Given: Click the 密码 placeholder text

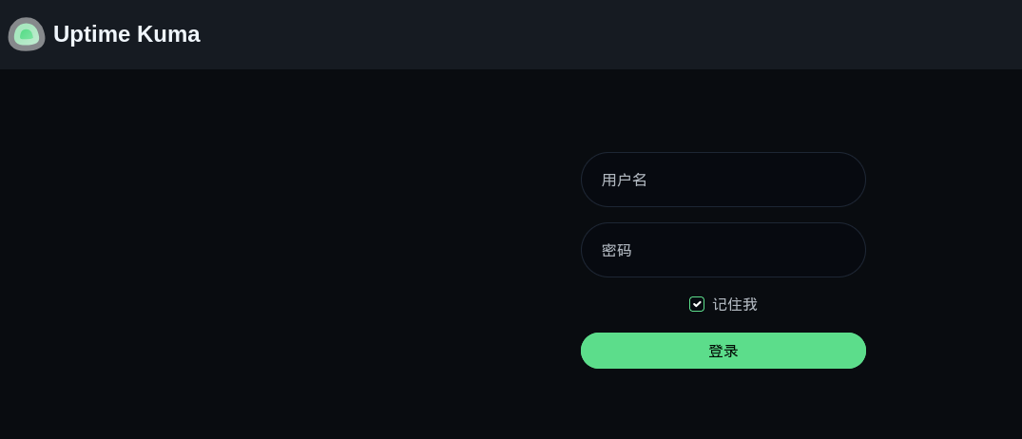Looking at the screenshot, I should 616,250.
